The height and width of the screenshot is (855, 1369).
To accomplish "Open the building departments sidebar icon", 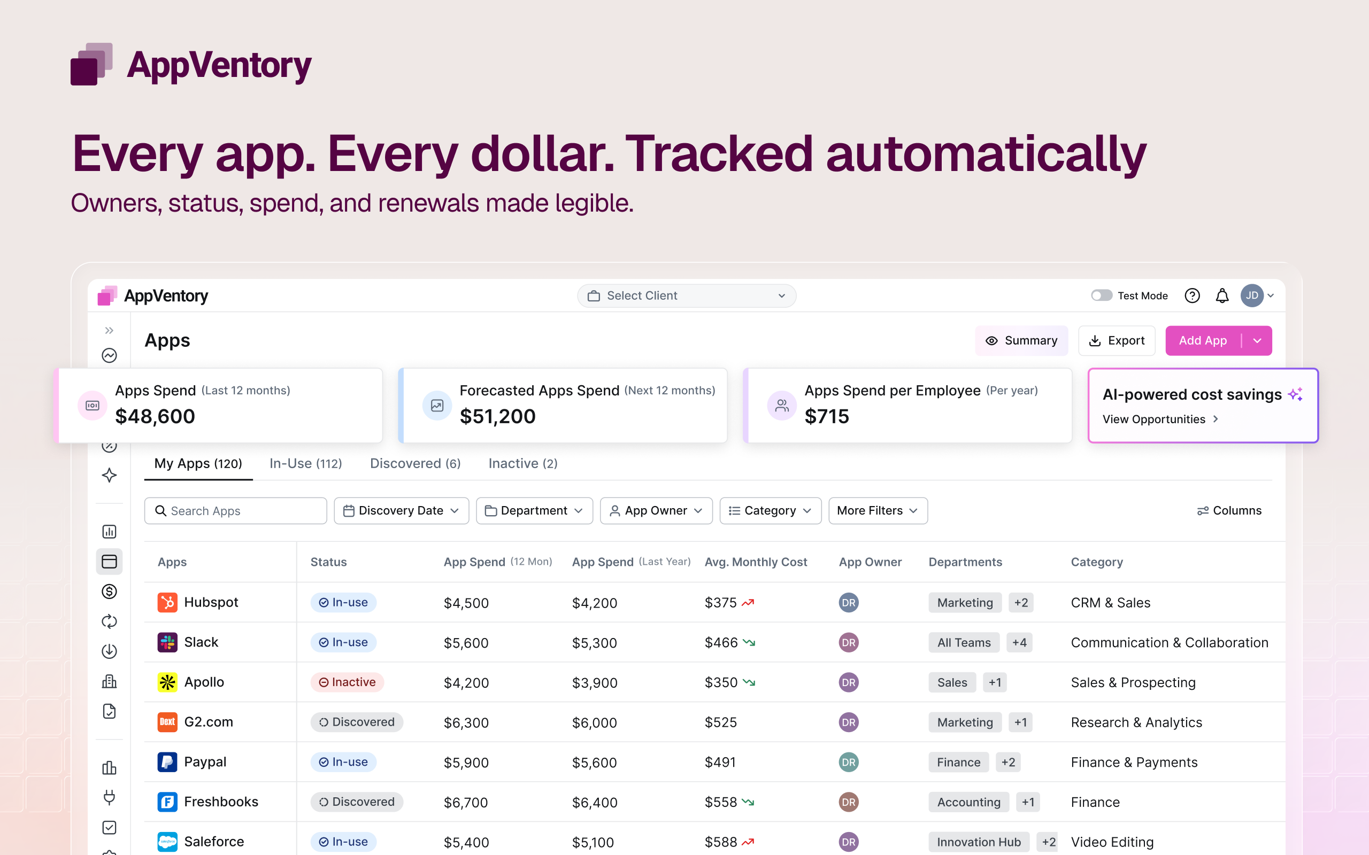I will coord(109,681).
